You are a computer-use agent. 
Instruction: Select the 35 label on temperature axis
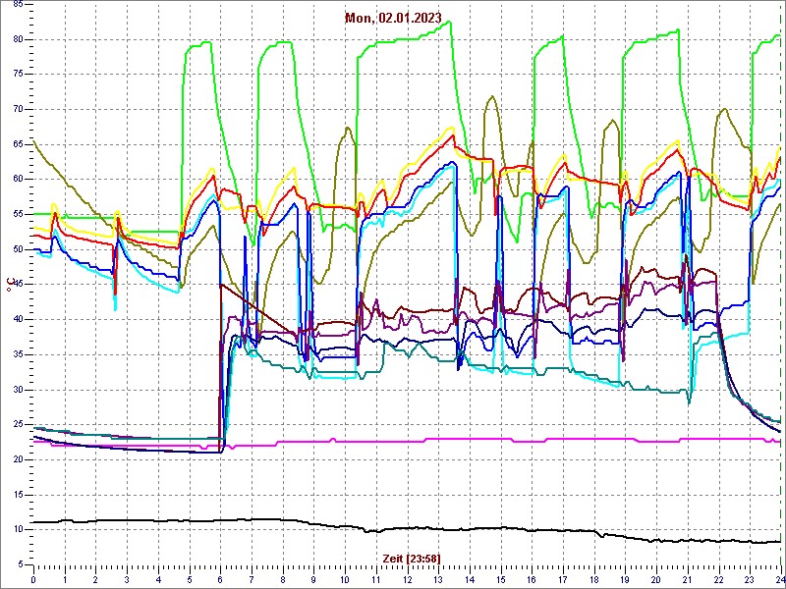(x=17, y=354)
